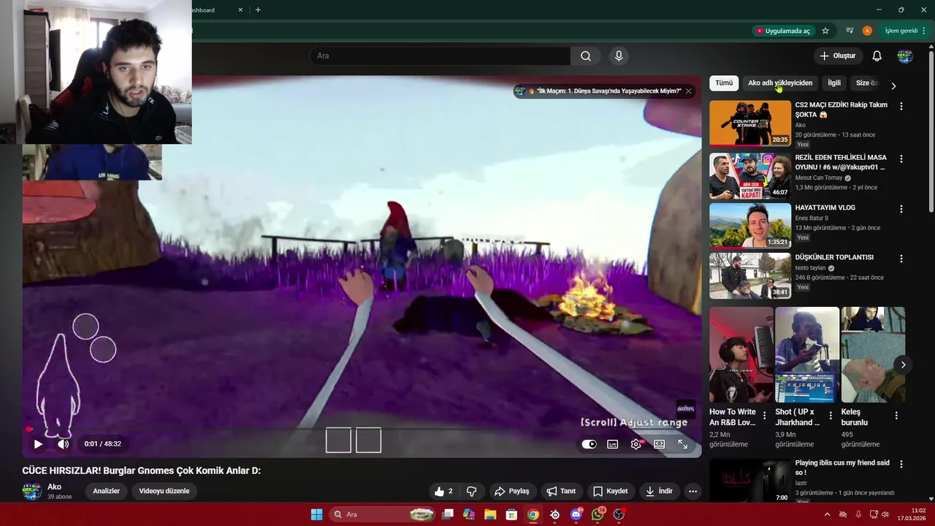Switch to theater mode icon
Screen dimensions: 935x526
click(660, 443)
